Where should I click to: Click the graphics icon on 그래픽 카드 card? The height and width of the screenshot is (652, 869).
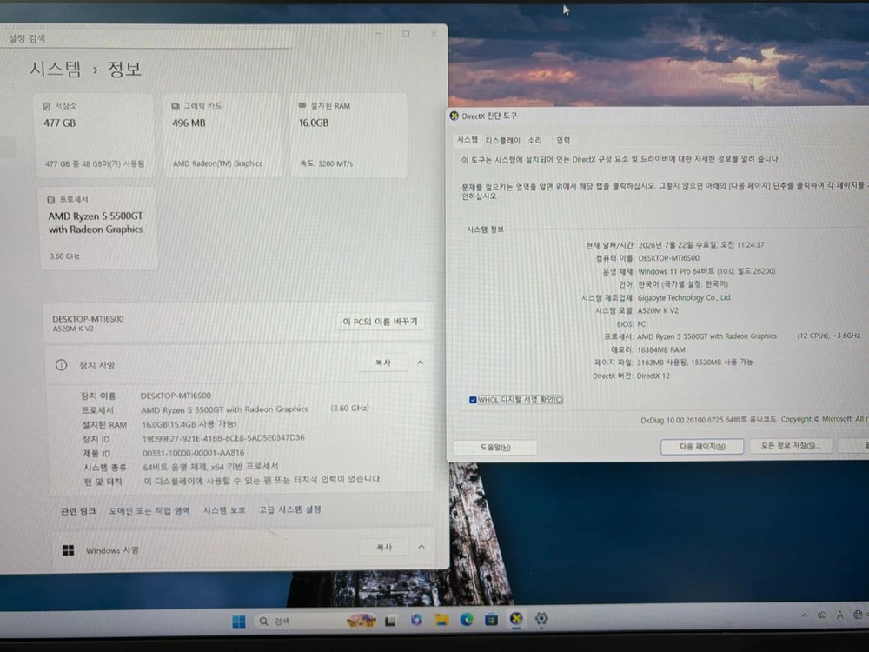pos(176,105)
